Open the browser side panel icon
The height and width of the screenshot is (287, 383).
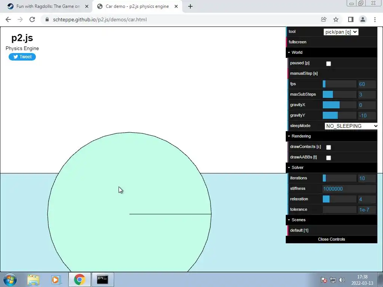point(351,19)
